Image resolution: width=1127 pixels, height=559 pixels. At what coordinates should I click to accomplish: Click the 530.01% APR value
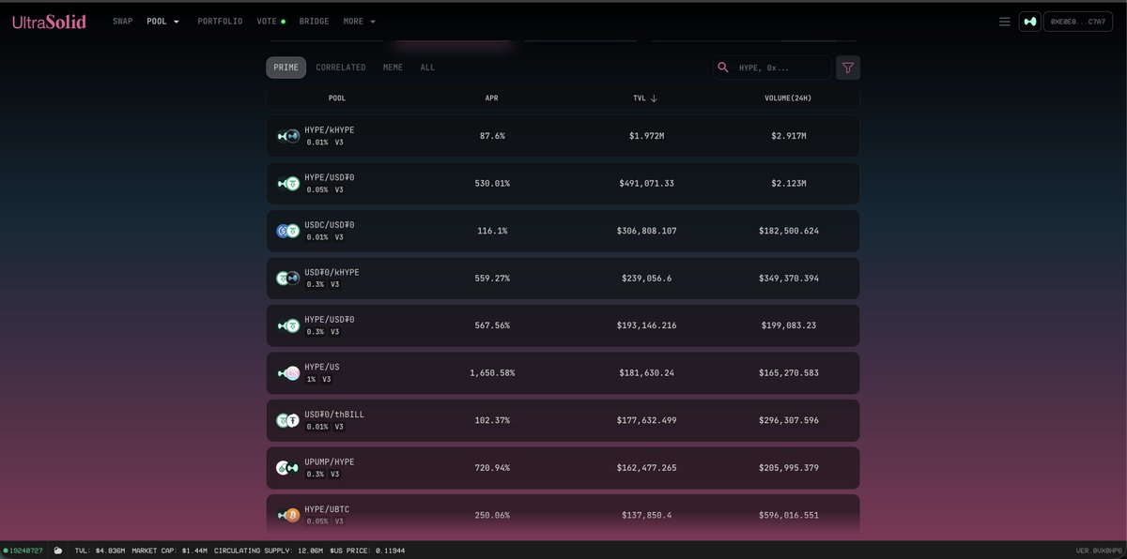pyautogui.click(x=492, y=183)
